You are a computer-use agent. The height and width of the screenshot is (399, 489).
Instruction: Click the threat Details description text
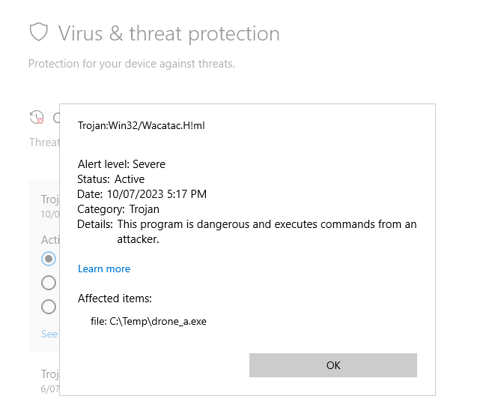(x=267, y=224)
